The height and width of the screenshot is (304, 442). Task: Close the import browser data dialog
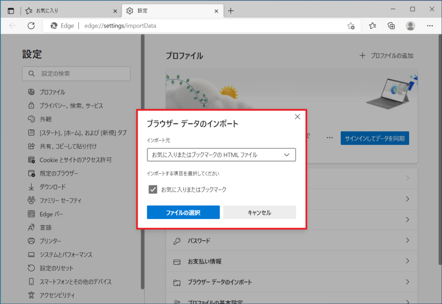(297, 117)
